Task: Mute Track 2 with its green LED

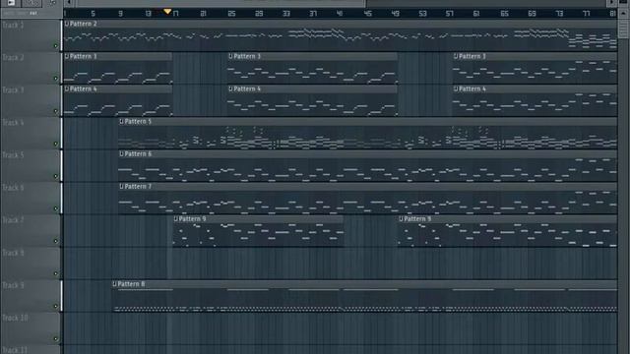Action: (56, 79)
